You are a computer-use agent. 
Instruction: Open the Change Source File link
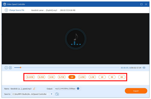17,10
